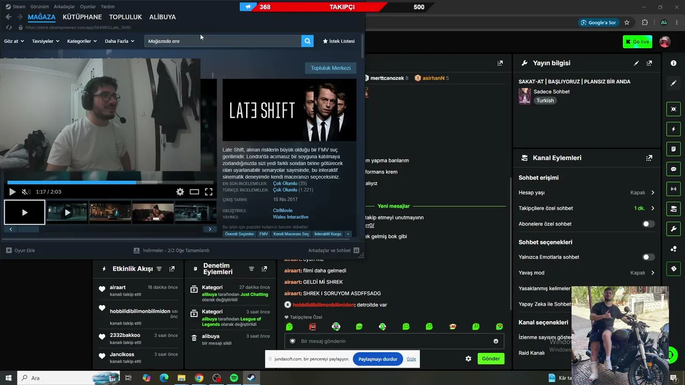Click Paylaşmayı durdur to stop sharing
The width and height of the screenshot is (685, 385).
(x=378, y=359)
